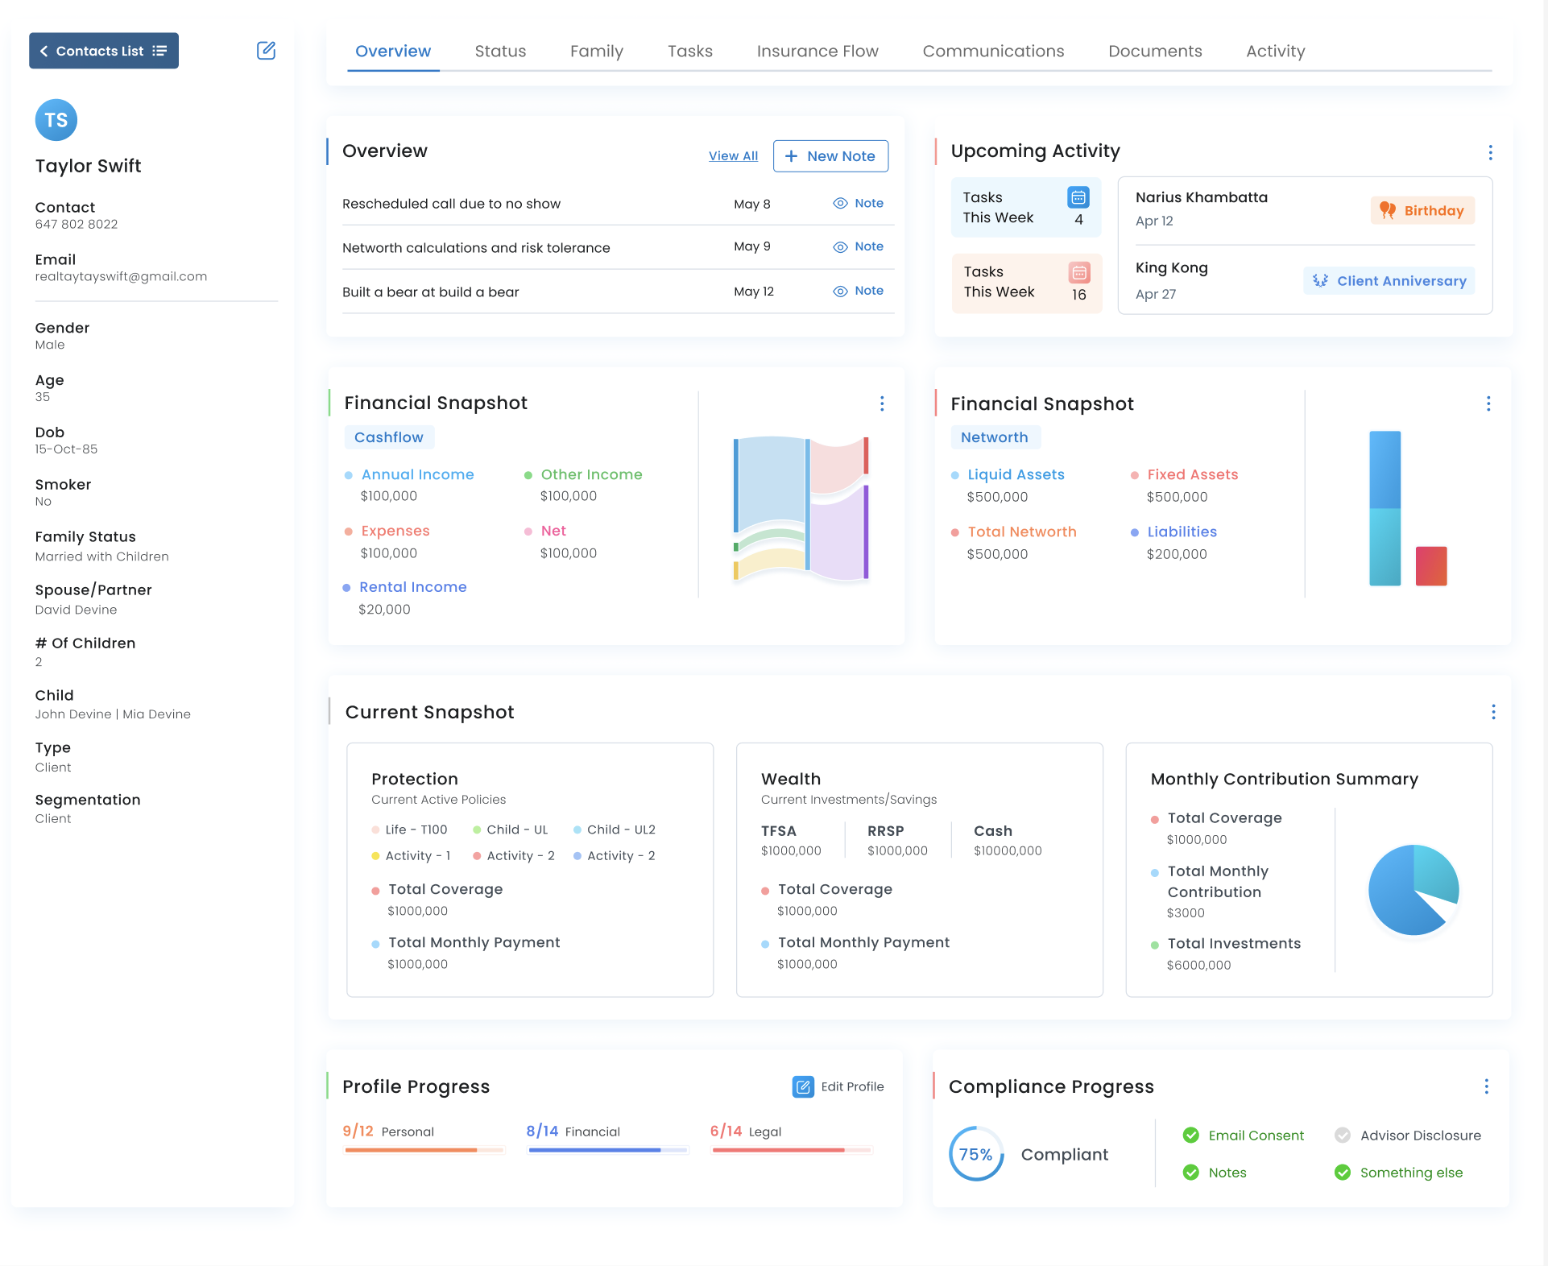
Task: Click the Client Anniversary badge for King Kong
Action: point(1389,280)
